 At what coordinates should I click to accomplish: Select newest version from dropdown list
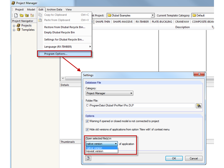click(102, 151)
